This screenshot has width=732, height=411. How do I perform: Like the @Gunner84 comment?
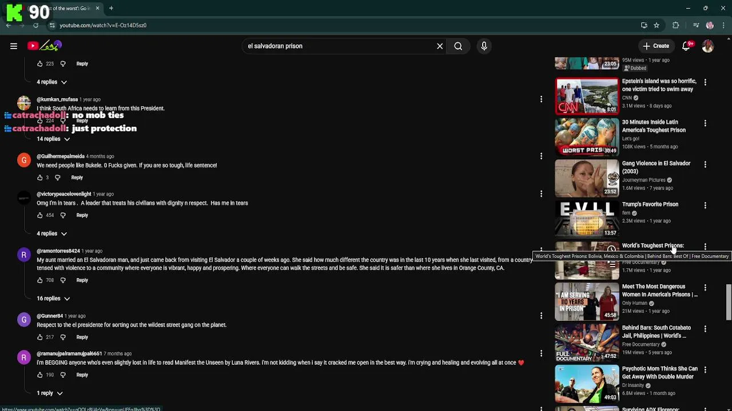[39, 337]
